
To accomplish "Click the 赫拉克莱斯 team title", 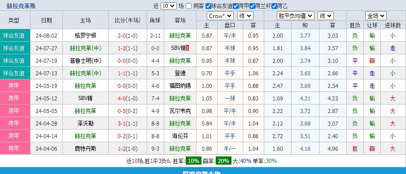I will coord(21,6).
